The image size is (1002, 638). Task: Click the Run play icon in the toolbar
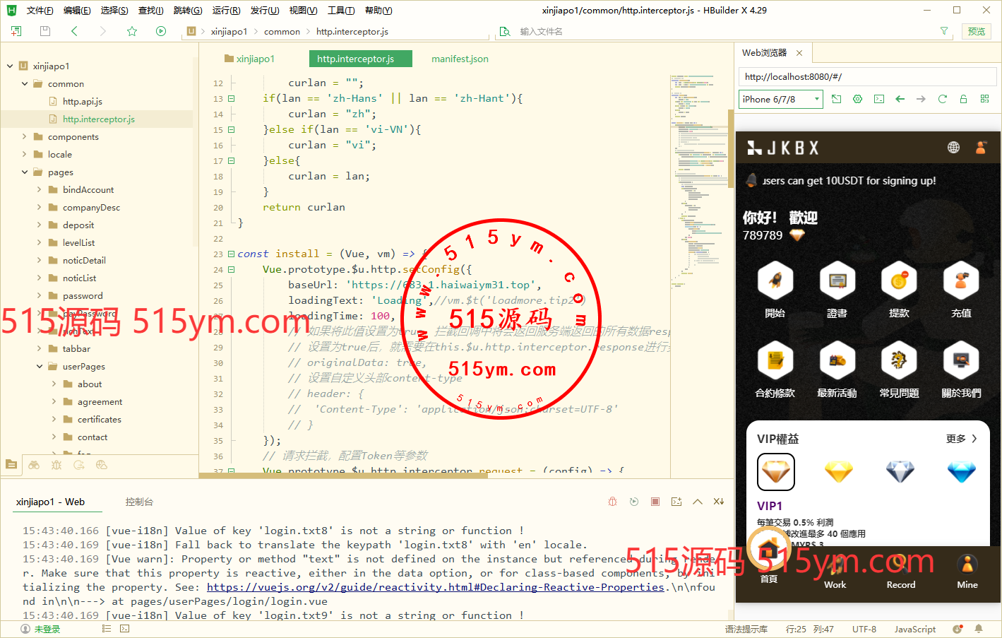(x=161, y=31)
